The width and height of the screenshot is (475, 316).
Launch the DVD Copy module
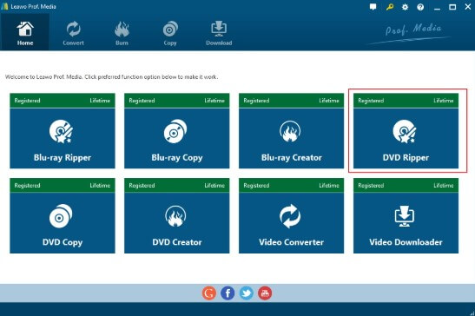click(x=63, y=215)
